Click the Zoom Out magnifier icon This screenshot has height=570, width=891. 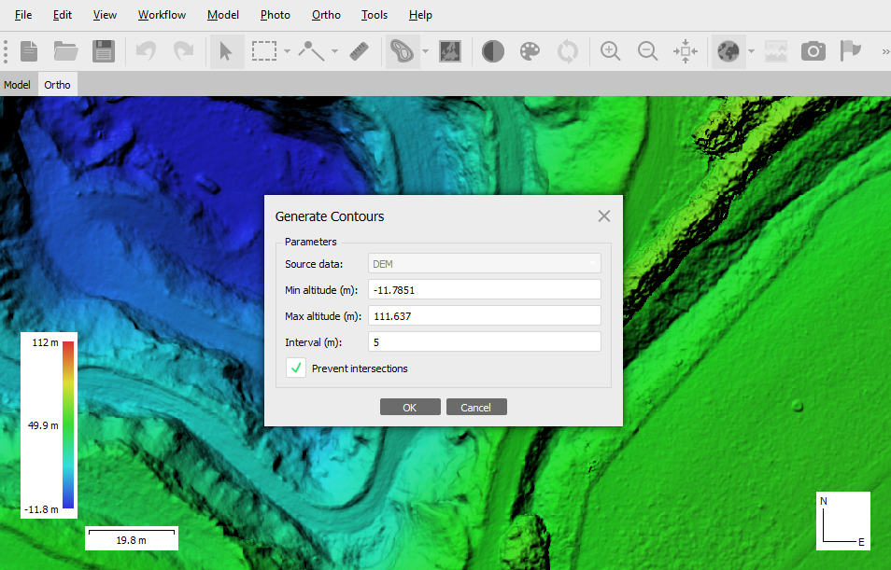[648, 51]
